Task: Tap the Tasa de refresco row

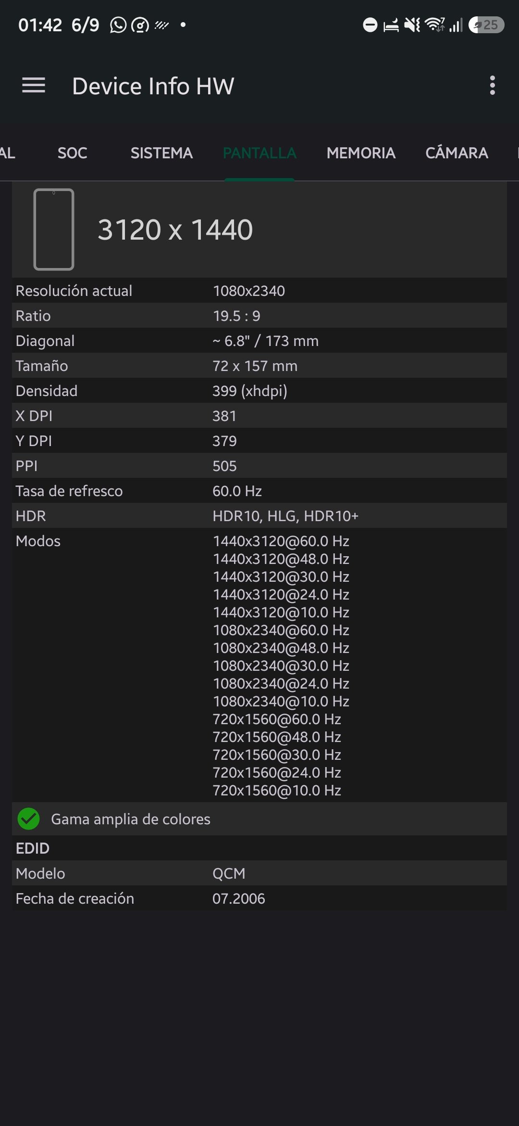Action: click(259, 490)
